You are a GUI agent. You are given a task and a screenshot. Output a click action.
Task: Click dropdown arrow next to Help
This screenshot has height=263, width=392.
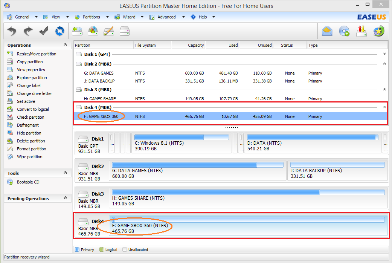(x=214, y=17)
